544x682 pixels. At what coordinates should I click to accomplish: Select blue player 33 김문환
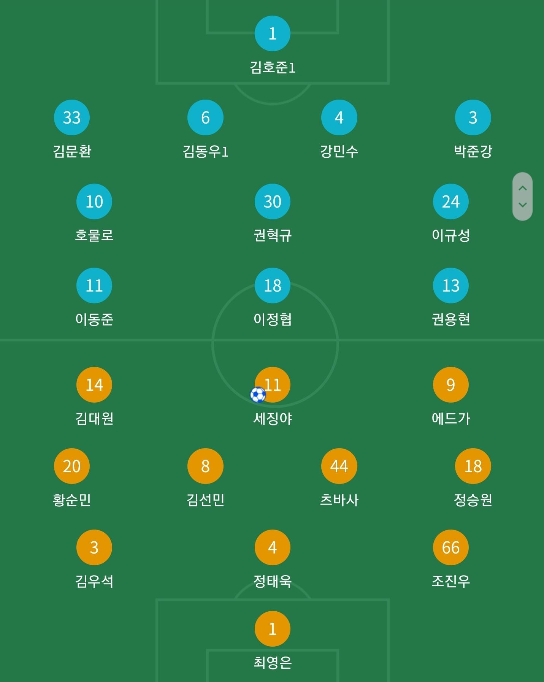(x=72, y=117)
